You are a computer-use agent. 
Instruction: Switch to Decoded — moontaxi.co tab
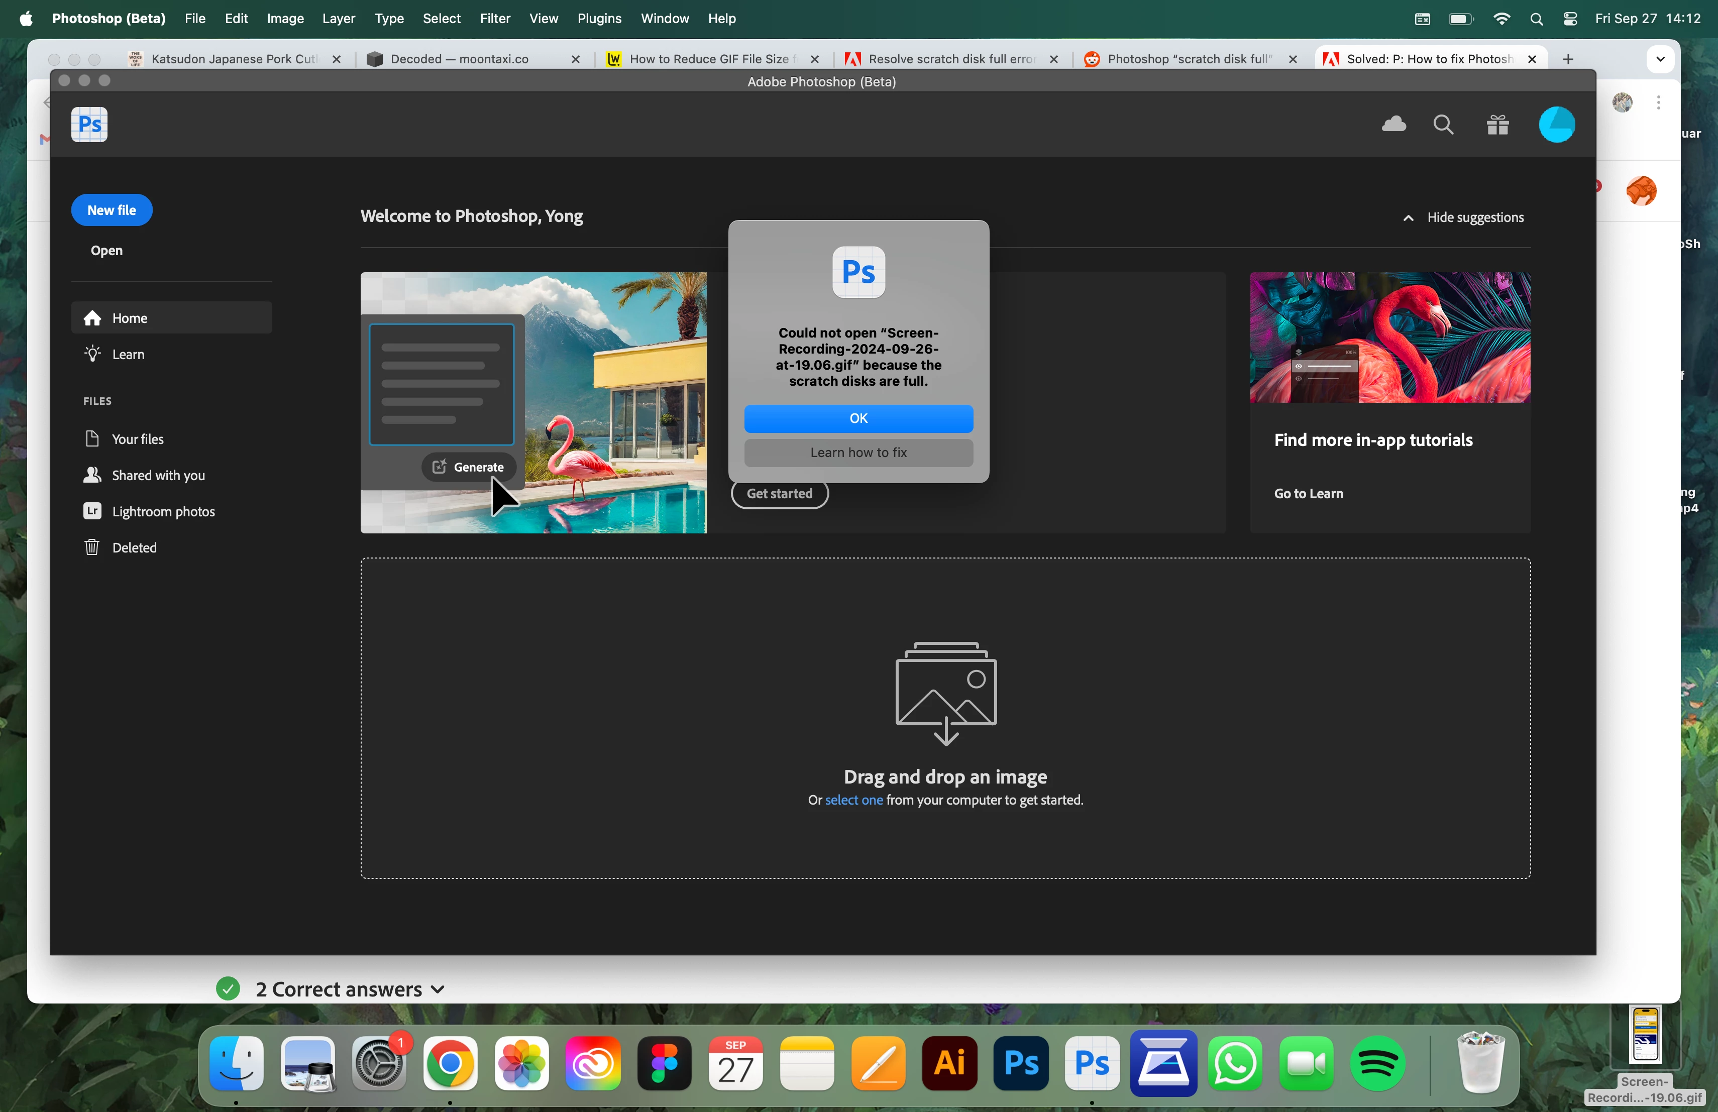459,59
